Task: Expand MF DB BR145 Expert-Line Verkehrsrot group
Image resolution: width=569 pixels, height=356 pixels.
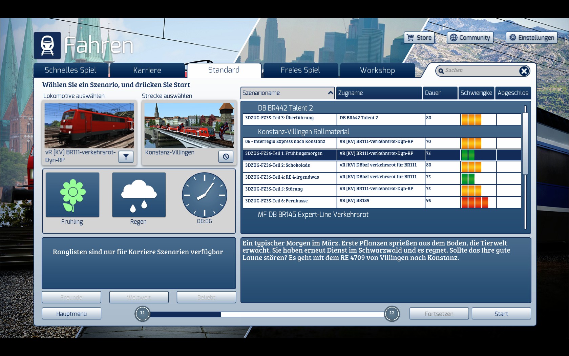Action: [313, 215]
